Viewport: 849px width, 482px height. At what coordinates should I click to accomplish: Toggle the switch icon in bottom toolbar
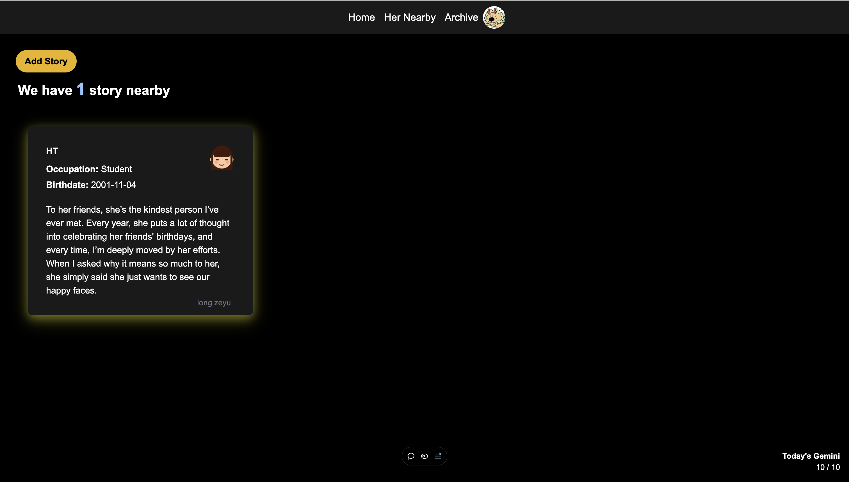[x=424, y=456]
